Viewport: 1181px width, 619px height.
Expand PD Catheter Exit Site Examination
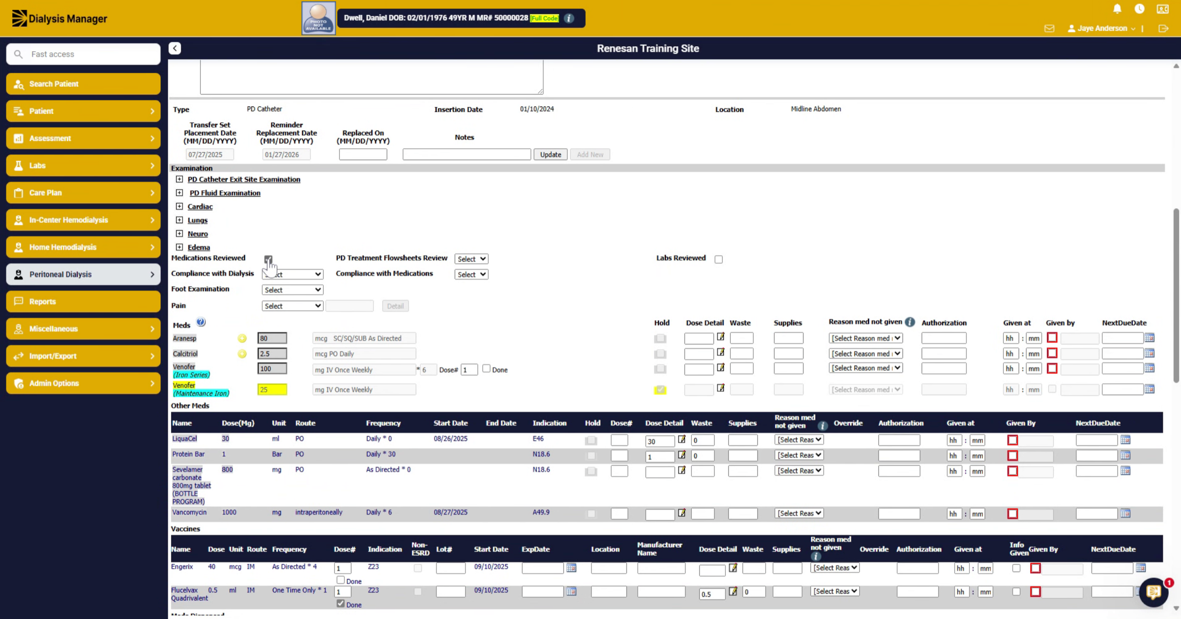pos(179,179)
